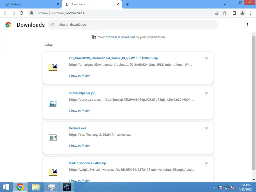This screenshot has width=256, height=192.
Task: Remove hermes.exe from the list
Action: point(206,128)
